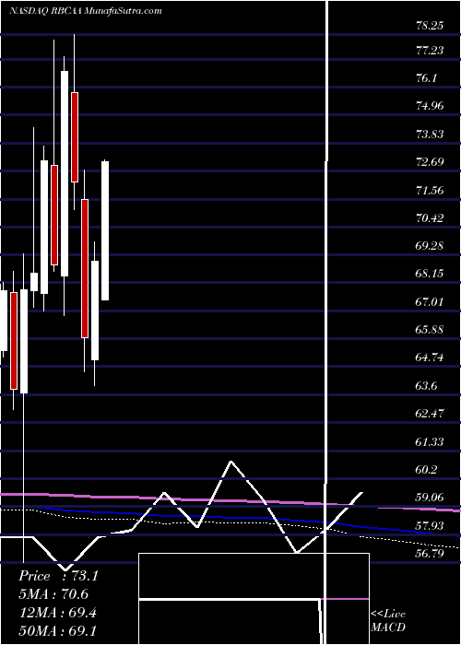The width and height of the screenshot is (461, 645).
Task: Click the tallest white candlestick body
Action: (x=65, y=173)
